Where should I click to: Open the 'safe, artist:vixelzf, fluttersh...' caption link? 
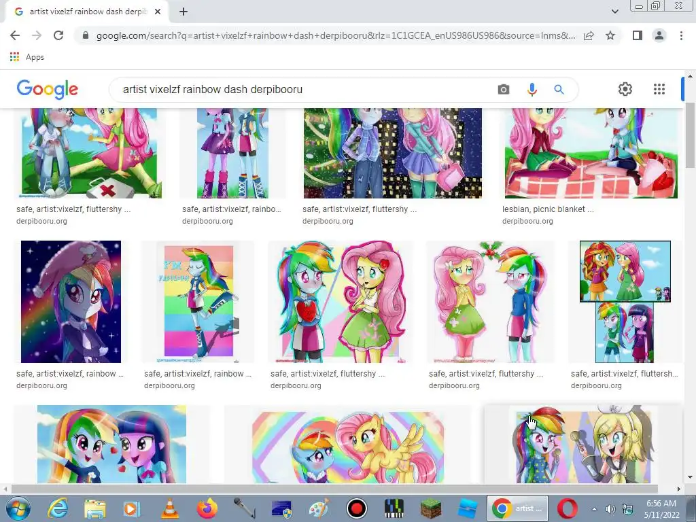[x=624, y=374]
